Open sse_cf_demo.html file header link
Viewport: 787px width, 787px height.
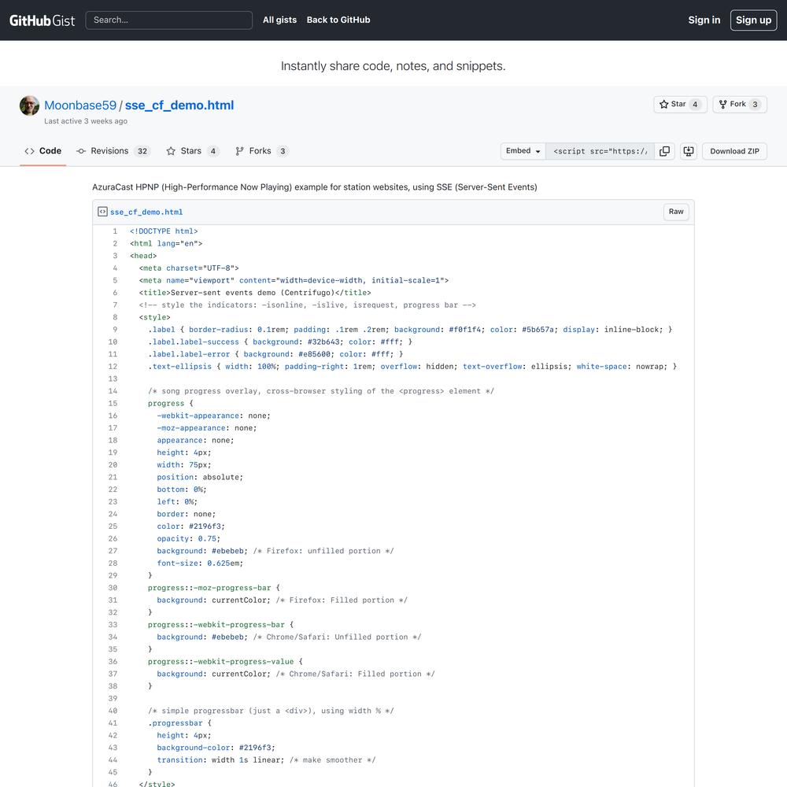[146, 212]
